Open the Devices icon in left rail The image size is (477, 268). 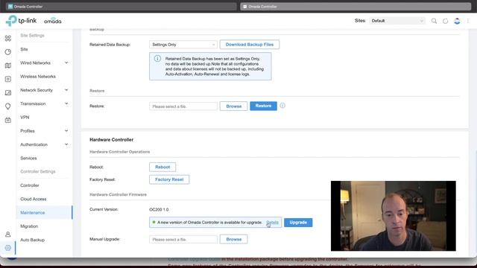click(x=8, y=79)
